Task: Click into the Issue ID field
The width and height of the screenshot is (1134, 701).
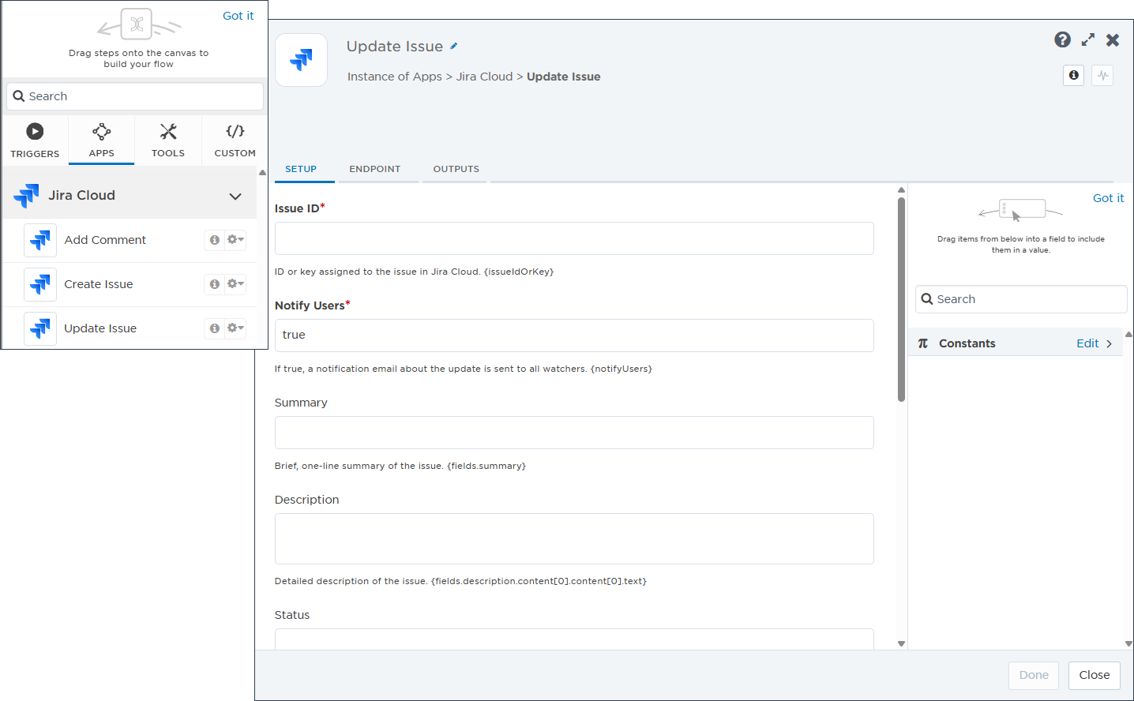Action: coord(574,238)
